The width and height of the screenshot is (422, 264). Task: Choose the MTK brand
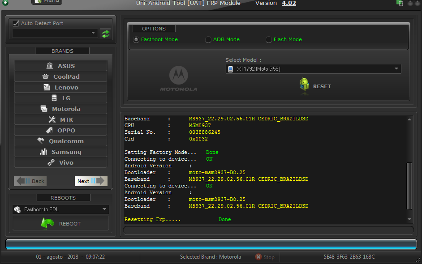pos(60,119)
